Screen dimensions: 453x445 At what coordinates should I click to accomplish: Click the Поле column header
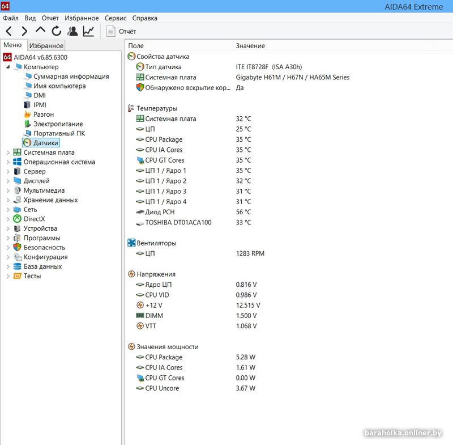tap(179, 46)
